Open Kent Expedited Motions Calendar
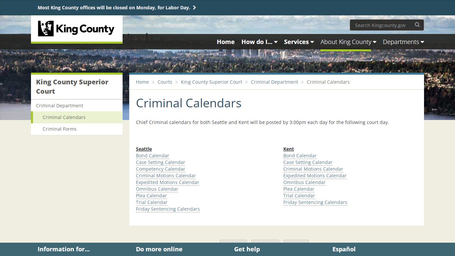The height and width of the screenshot is (256, 455). tap(315, 176)
